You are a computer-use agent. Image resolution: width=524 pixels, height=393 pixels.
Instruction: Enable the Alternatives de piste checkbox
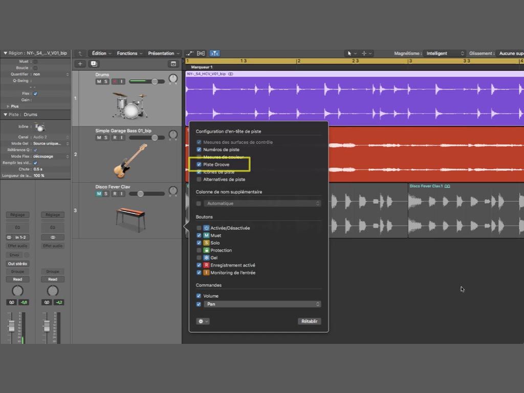(199, 180)
